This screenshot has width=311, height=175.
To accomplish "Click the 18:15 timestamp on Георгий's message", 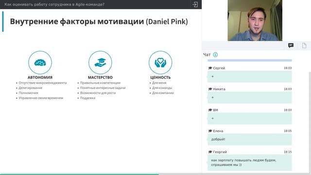I will [288, 152].
